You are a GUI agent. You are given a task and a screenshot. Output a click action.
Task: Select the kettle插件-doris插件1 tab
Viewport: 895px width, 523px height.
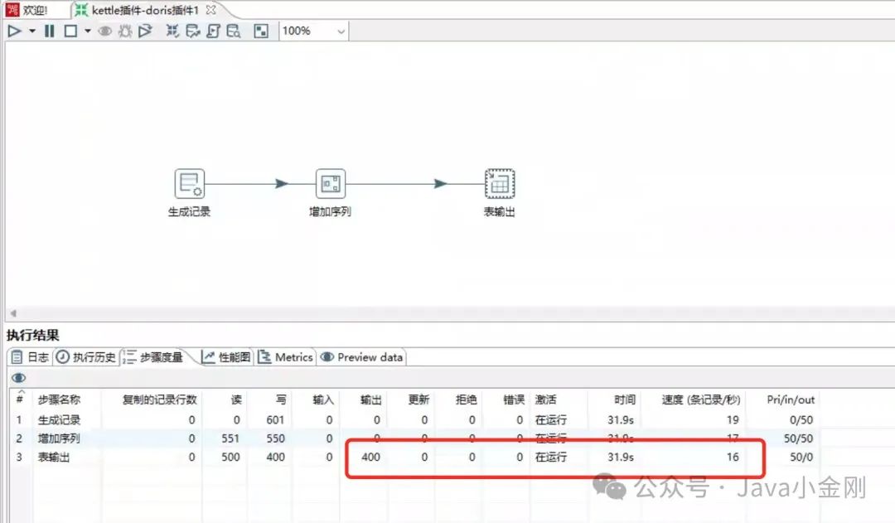[145, 10]
